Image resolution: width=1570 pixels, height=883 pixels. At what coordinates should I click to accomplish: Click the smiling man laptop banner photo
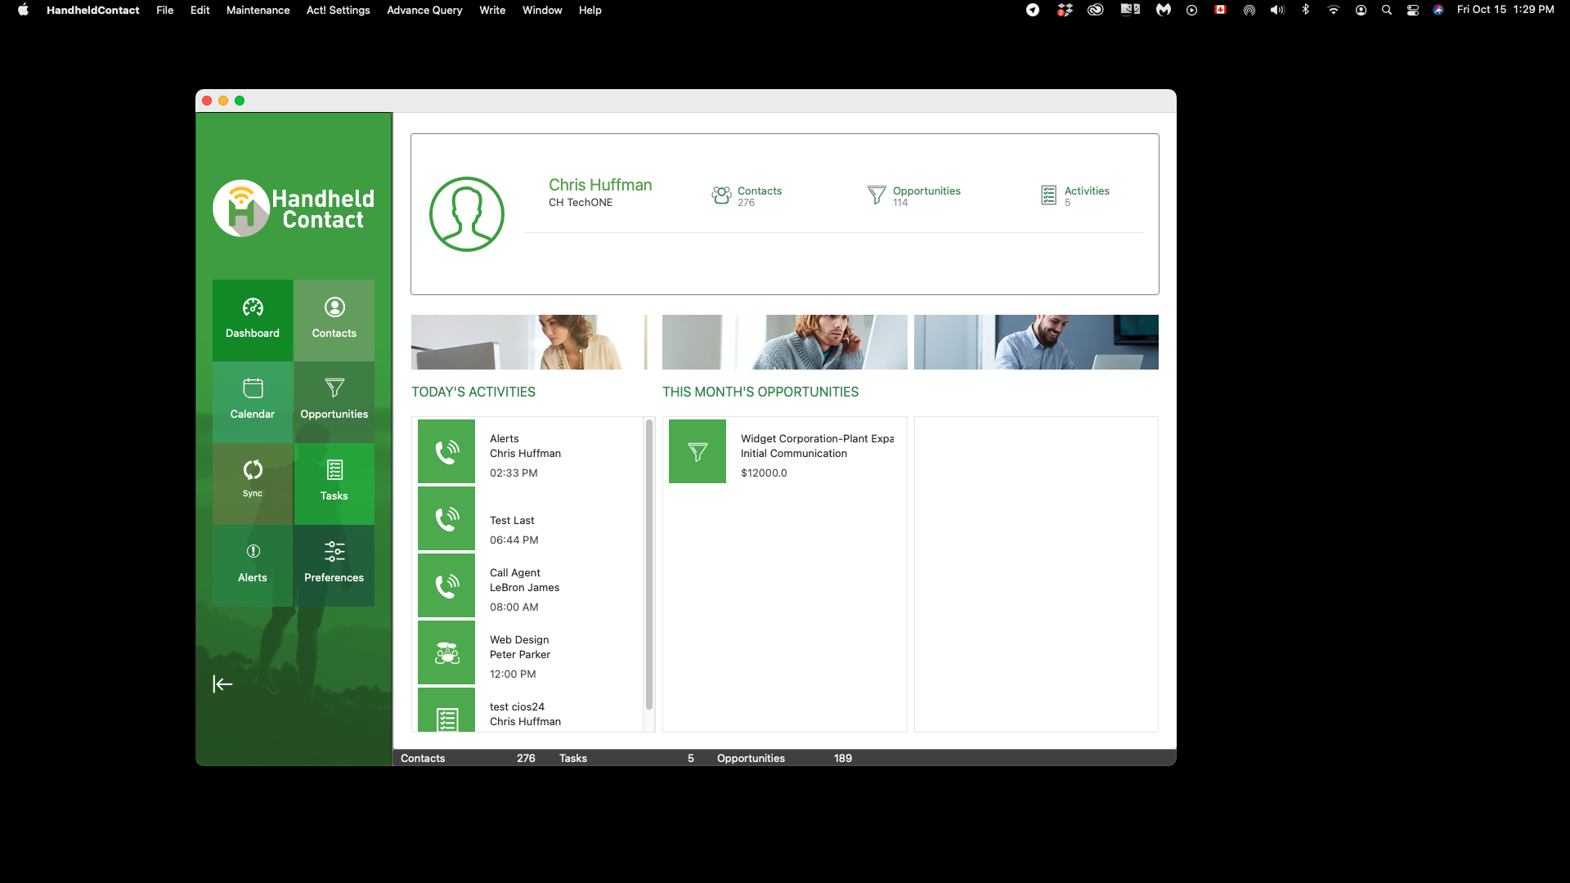coord(1036,342)
